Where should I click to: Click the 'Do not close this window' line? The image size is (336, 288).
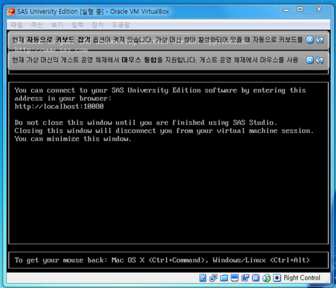pos(146,123)
